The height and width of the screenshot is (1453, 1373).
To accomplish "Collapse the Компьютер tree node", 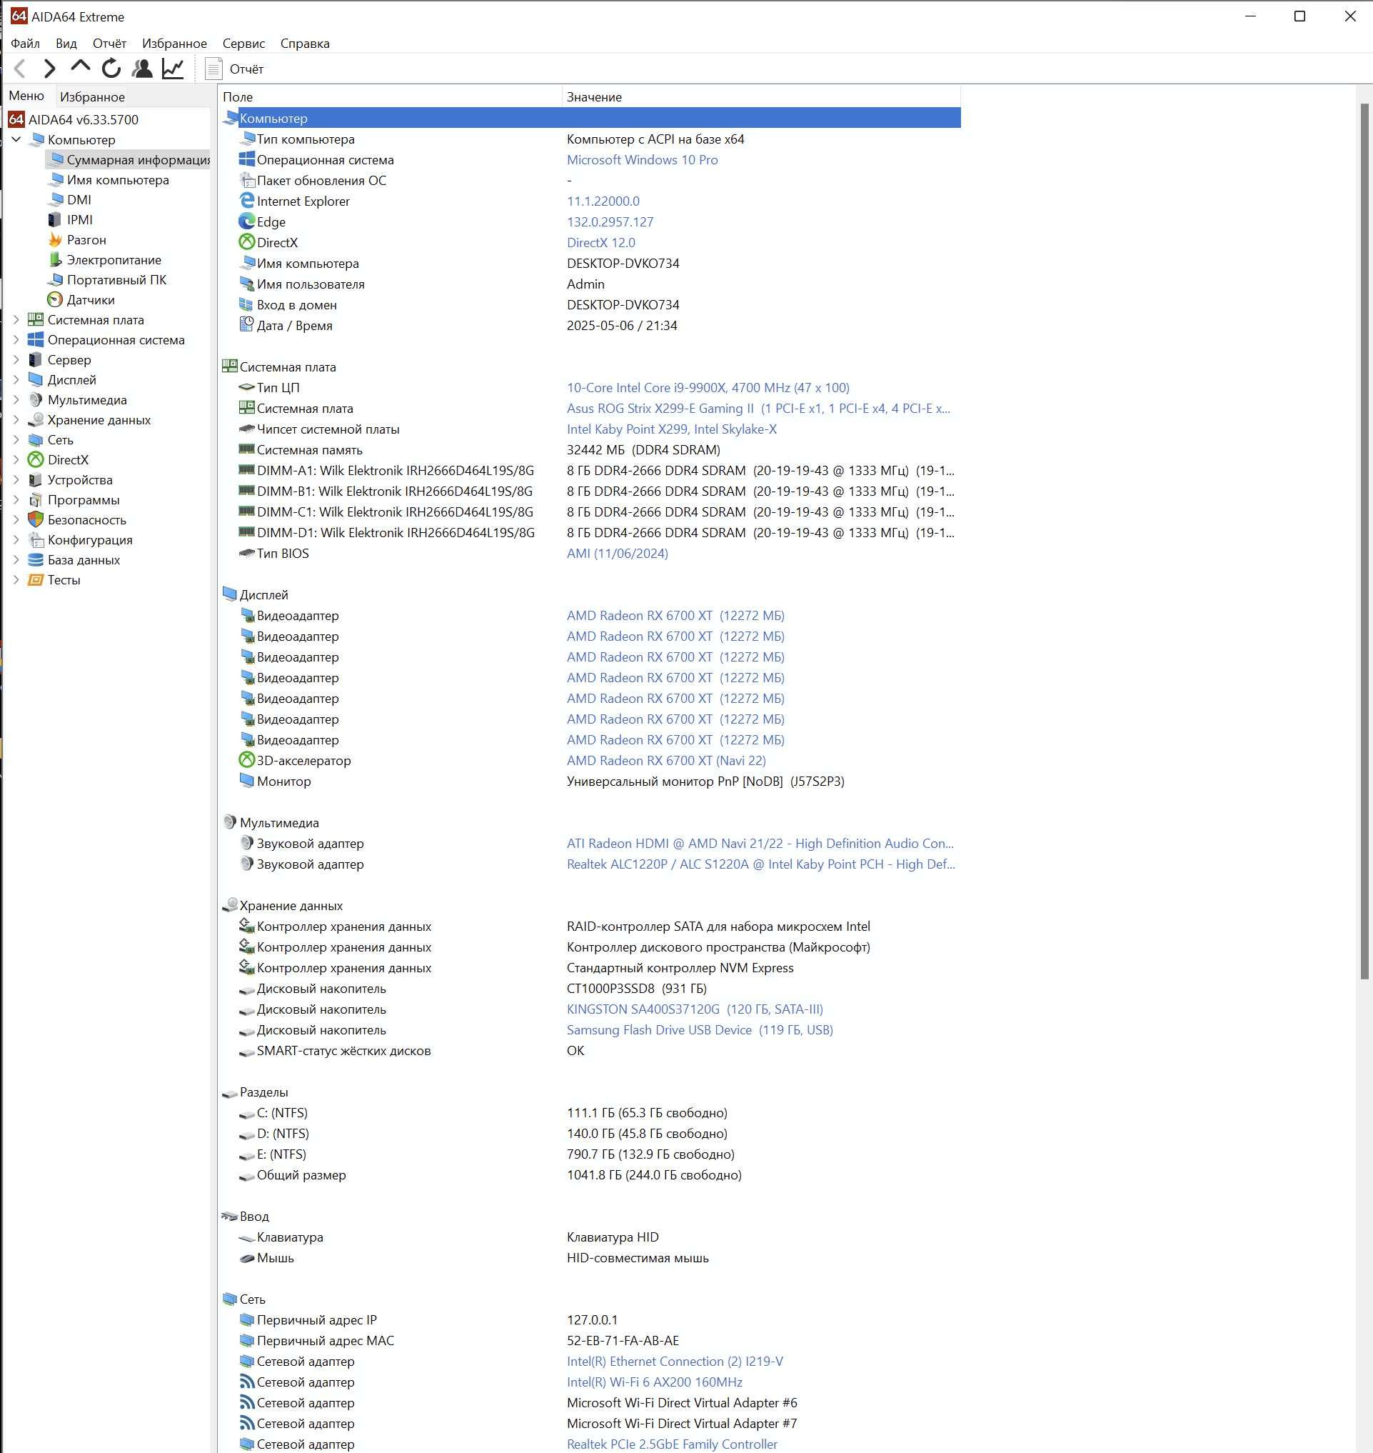I will tap(16, 139).
